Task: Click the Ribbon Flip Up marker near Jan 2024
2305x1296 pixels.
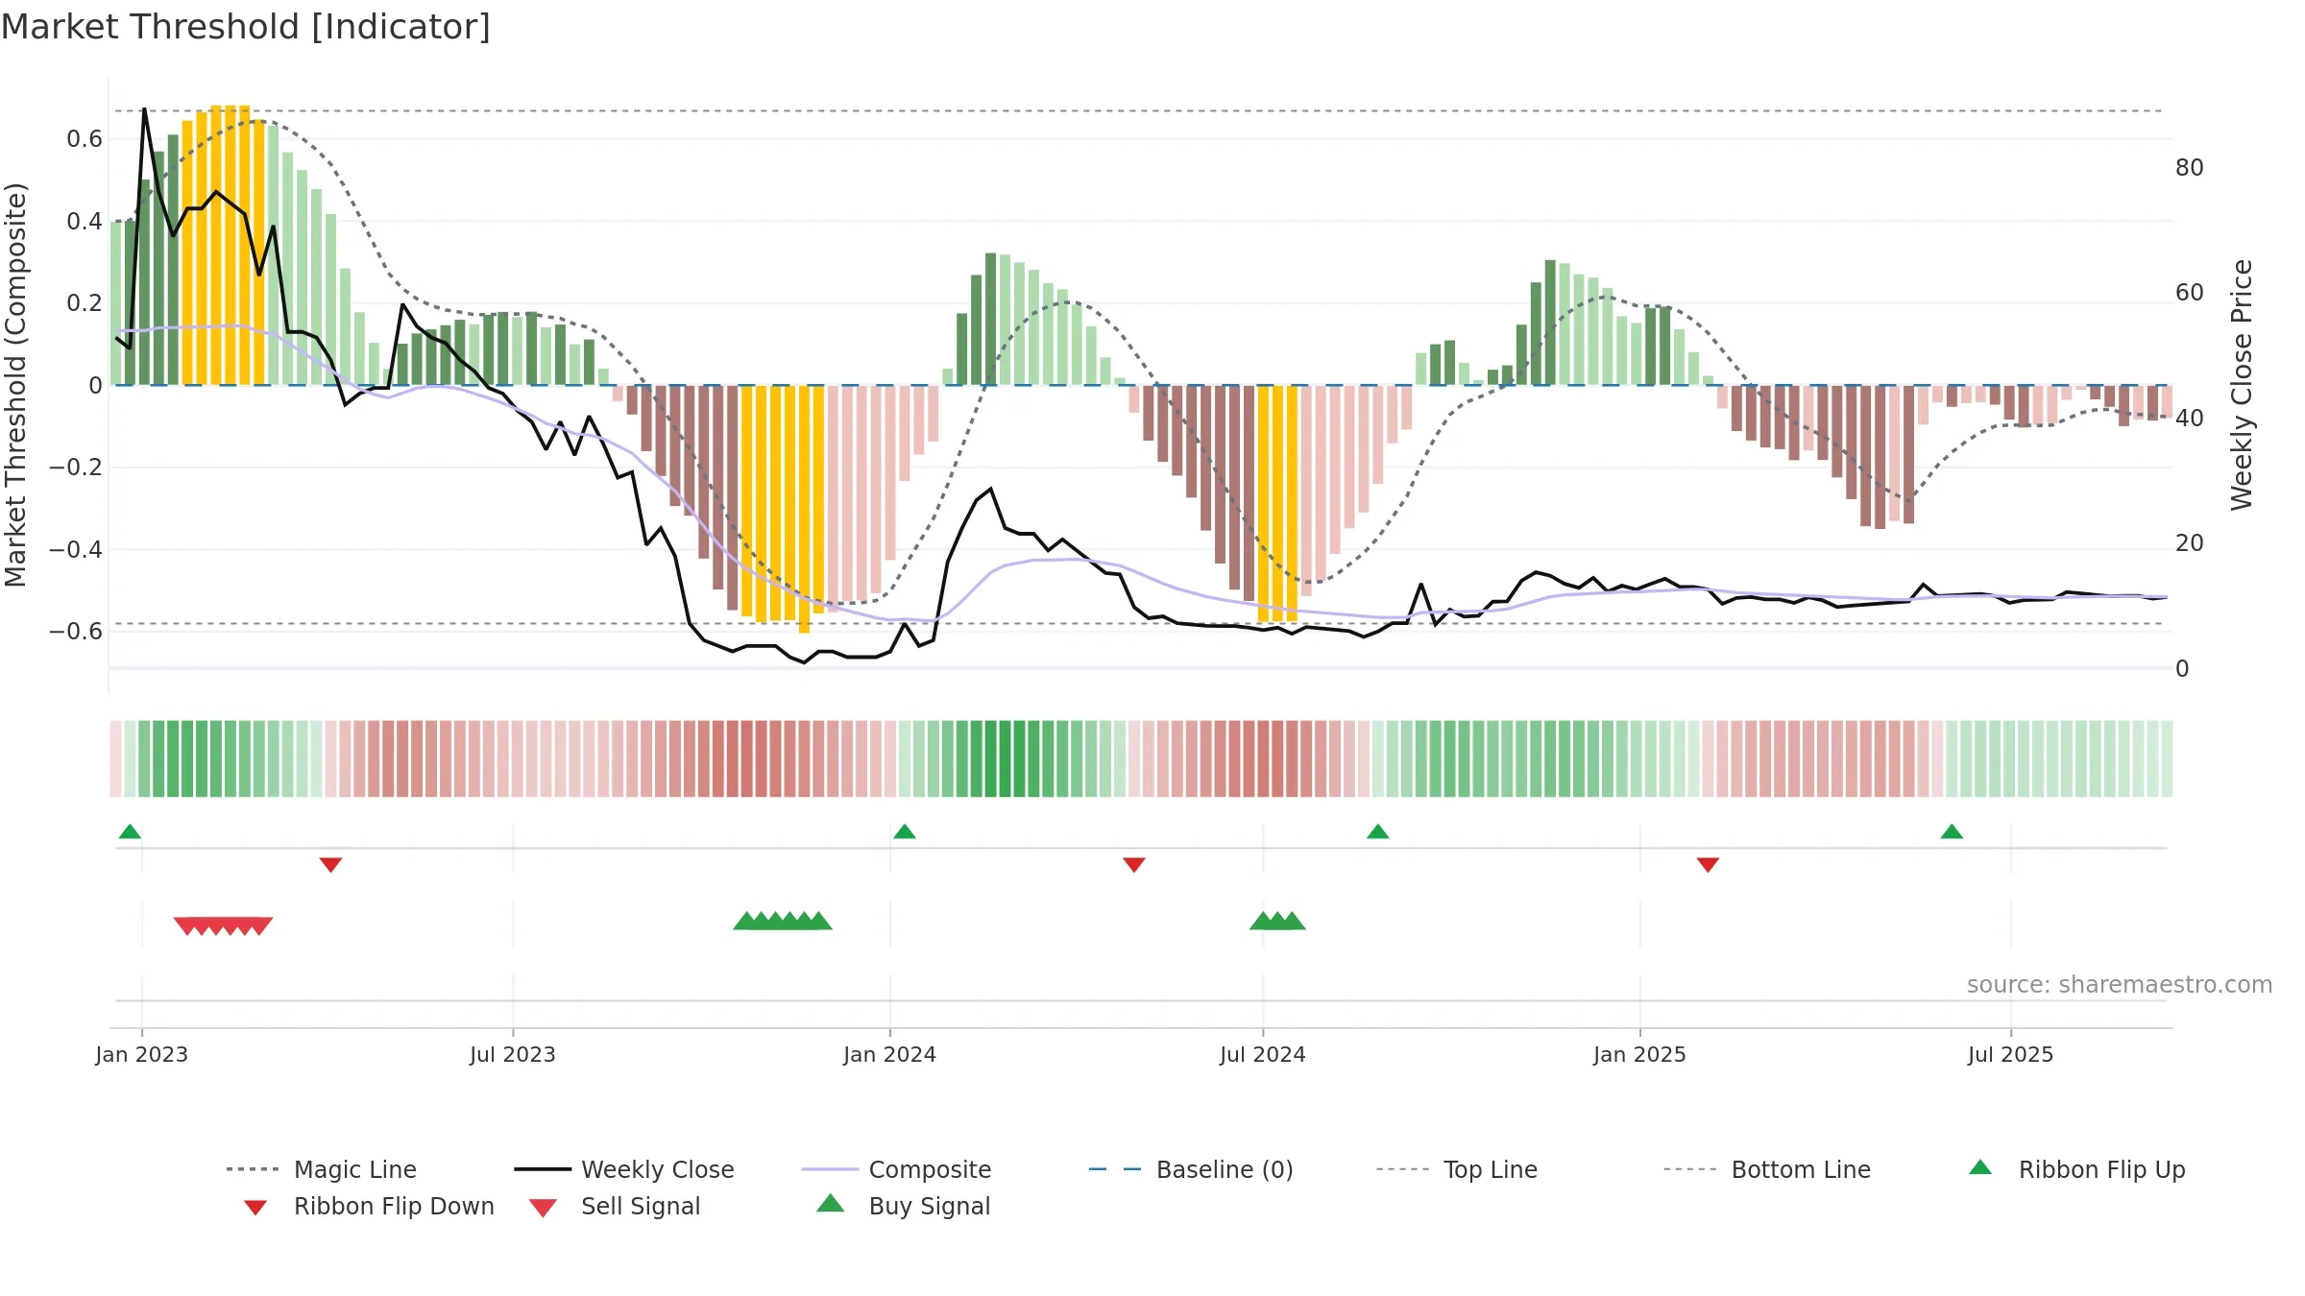Action: 904,831
